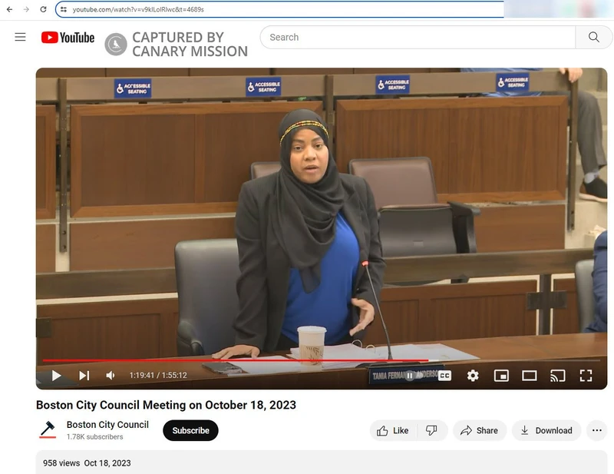
Task: Play the video with play button
Action: 56,376
